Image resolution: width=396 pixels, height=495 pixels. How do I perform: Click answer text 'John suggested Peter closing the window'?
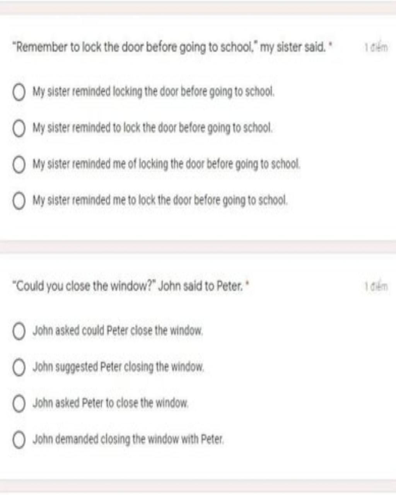118,367
